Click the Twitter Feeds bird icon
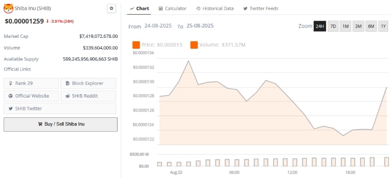The height and width of the screenshot is (178, 391). 246,9
